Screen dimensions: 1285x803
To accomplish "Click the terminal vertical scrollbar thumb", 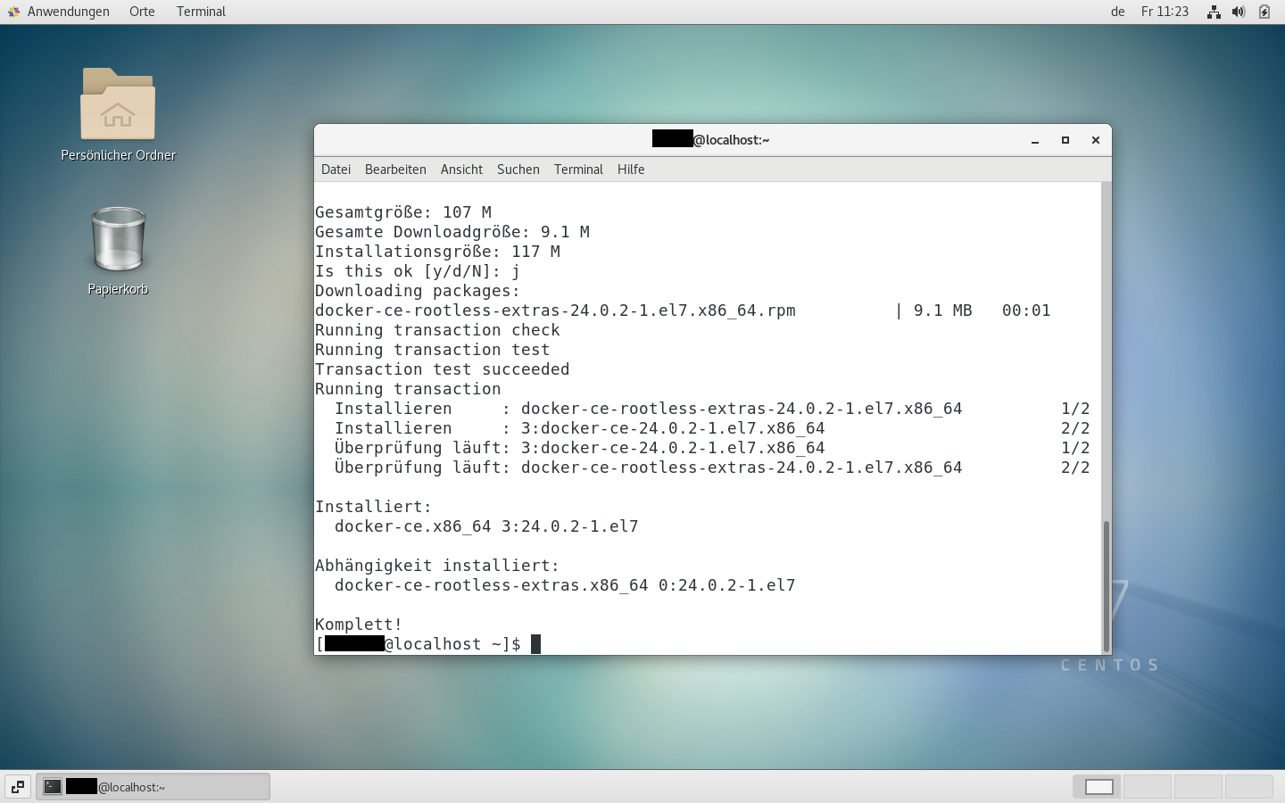I will point(1107,586).
